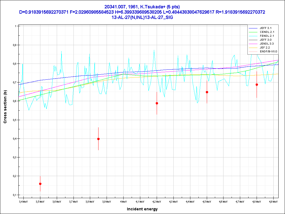Select the red data point near 3.85 MeV

click(98, 139)
